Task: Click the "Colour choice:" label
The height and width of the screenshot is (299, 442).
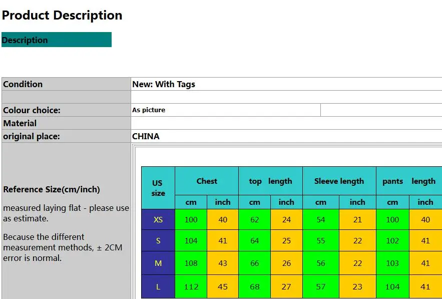Action: 32,110
